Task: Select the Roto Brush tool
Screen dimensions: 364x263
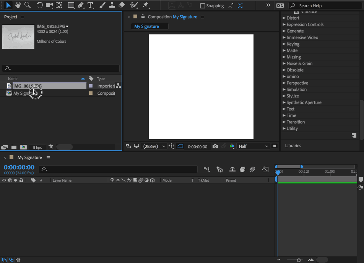Action: pyautogui.click(x=134, y=5)
